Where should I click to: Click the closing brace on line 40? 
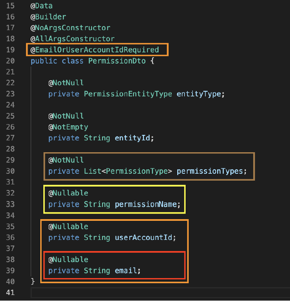(x=33, y=282)
